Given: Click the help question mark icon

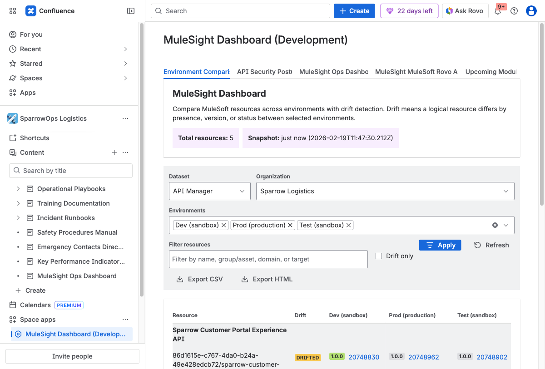Looking at the screenshot, I should [x=514, y=10].
